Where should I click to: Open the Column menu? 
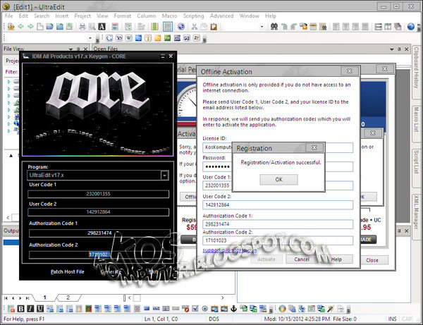147,16
